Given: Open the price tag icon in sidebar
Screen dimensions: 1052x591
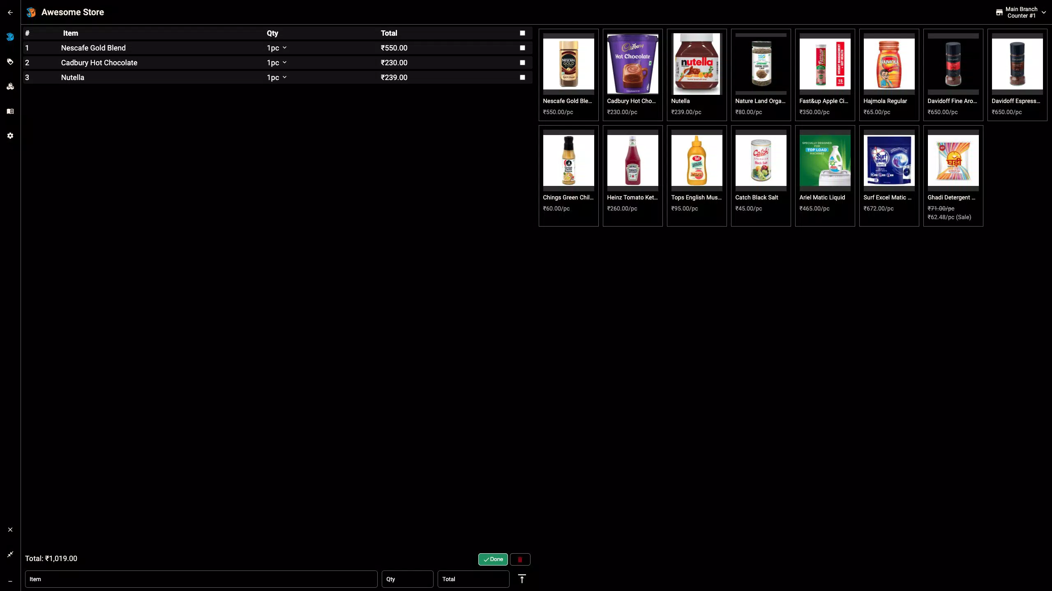Looking at the screenshot, I should point(10,62).
